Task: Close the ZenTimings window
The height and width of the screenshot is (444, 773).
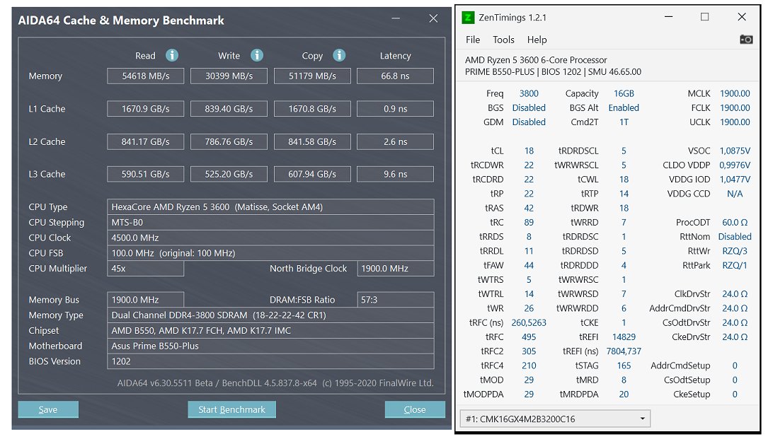Action: [741, 17]
